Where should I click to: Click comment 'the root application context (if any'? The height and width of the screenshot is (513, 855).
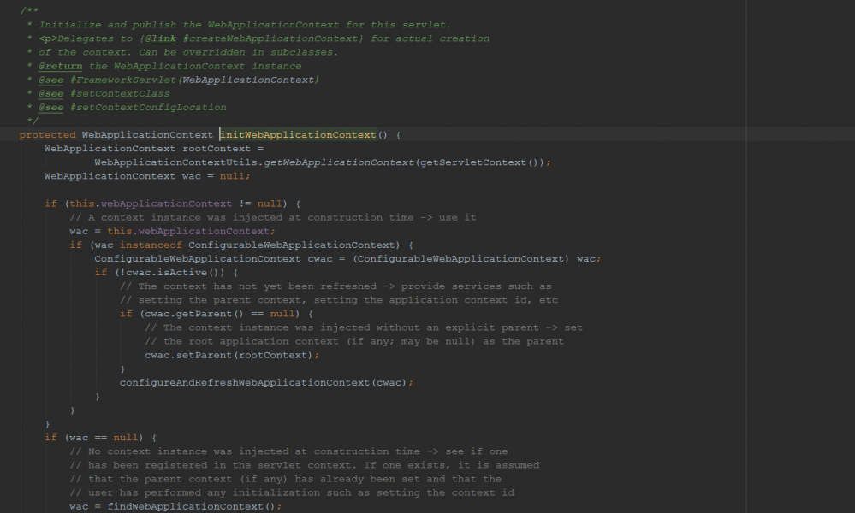click(354, 341)
